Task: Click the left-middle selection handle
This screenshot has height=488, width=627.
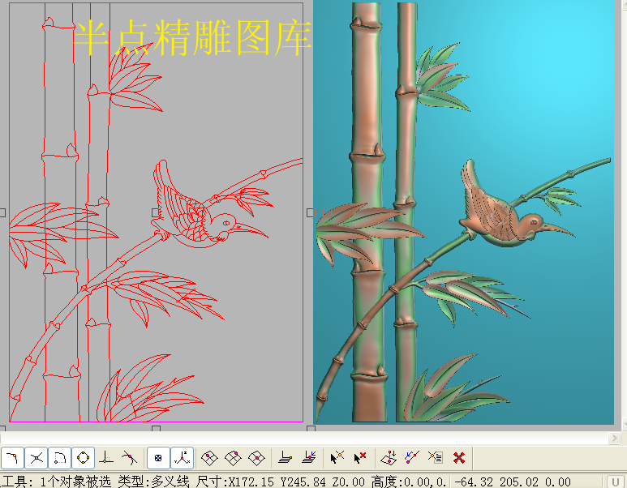Action: (2, 212)
